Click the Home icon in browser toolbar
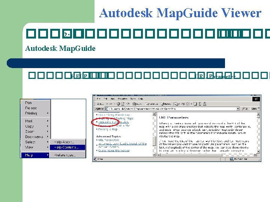Image resolution: width=270 pixels, height=202 pixels. coord(128,104)
